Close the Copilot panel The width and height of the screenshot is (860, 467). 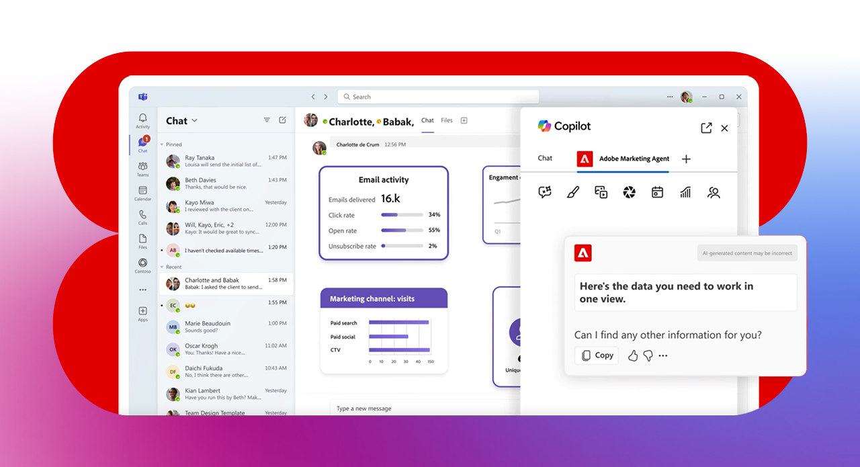pyautogui.click(x=724, y=128)
